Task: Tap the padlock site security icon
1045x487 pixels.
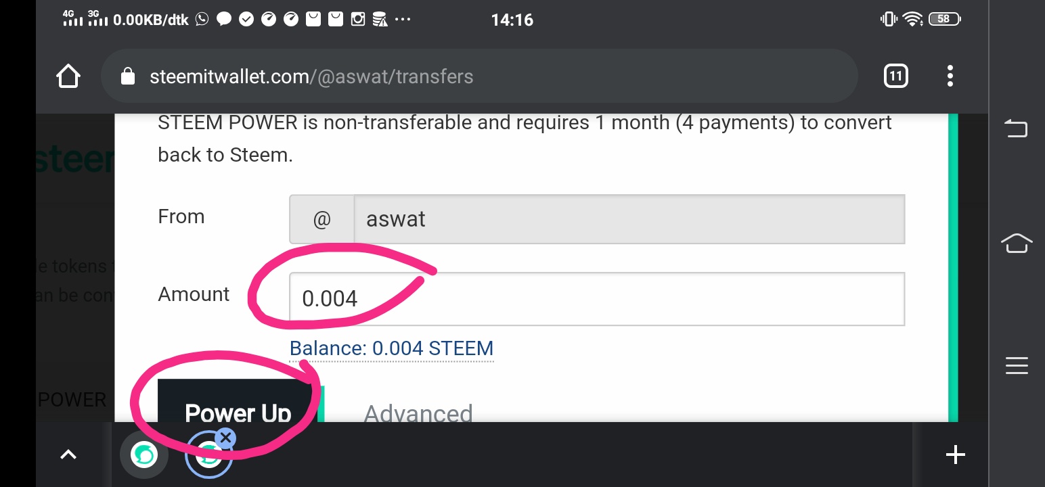Action: click(128, 77)
